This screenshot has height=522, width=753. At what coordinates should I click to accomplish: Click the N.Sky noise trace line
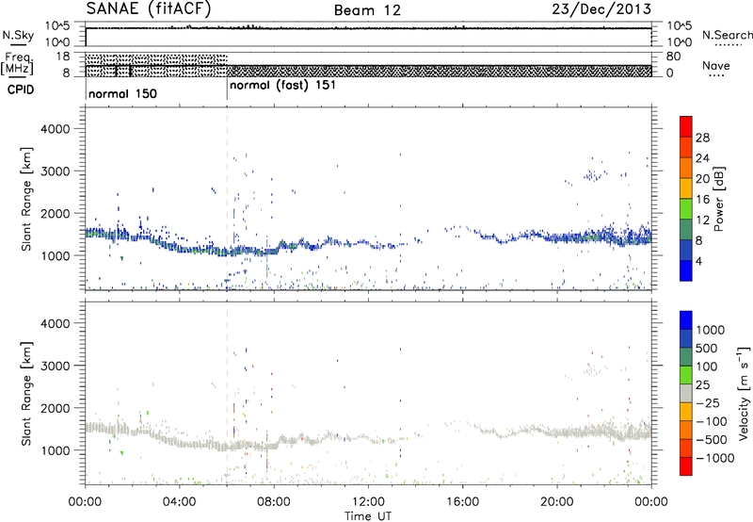[368, 28]
